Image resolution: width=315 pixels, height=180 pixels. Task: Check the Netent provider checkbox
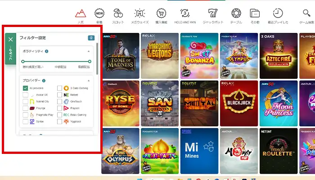coord(59,94)
